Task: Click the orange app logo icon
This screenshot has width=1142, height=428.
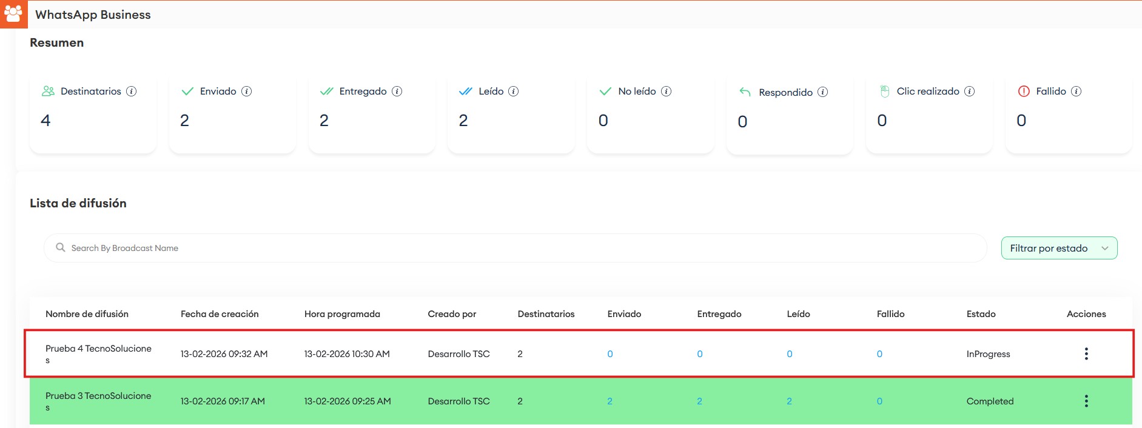Action: click(x=13, y=14)
